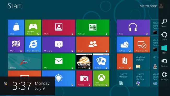Open the Maps tile
Image resolution: width=170 pixels, height=96 pixels.
click(x=16, y=44)
